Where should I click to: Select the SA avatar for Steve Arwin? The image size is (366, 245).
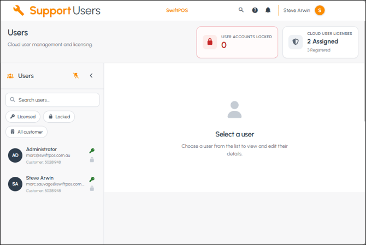[x=15, y=184]
